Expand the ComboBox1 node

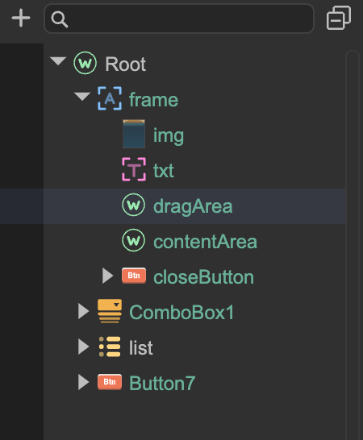point(83,311)
